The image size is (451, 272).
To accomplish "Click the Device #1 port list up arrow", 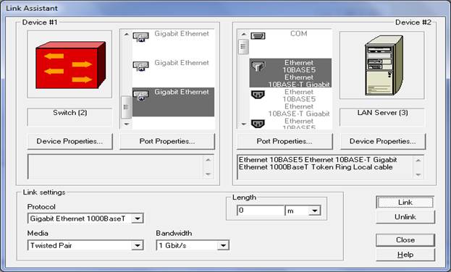I will click(x=126, y=34).
